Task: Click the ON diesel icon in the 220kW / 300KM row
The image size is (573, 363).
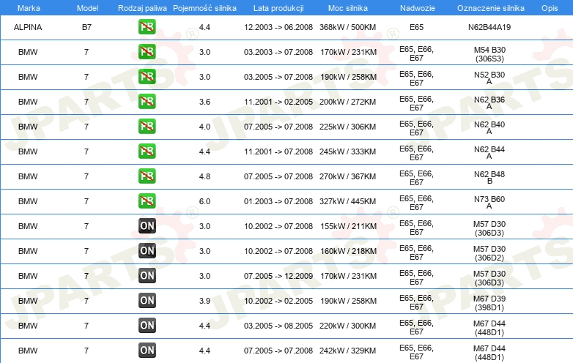Action: (x=147, y=325)
